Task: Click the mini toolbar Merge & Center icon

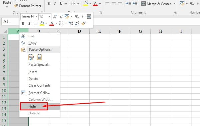Action: point(89,17)
